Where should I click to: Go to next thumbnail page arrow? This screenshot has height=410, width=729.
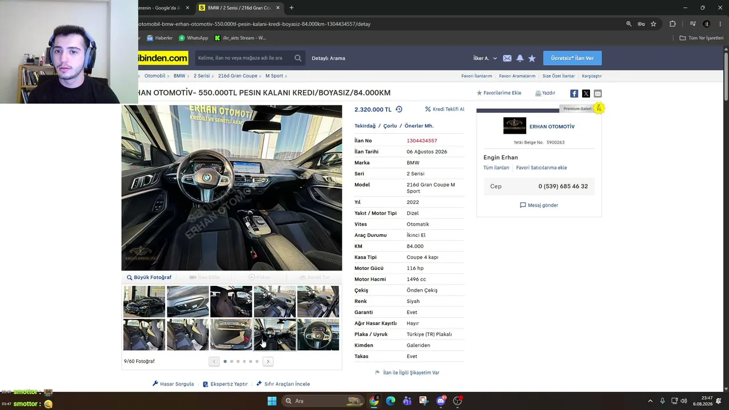[x=268, y=361]
